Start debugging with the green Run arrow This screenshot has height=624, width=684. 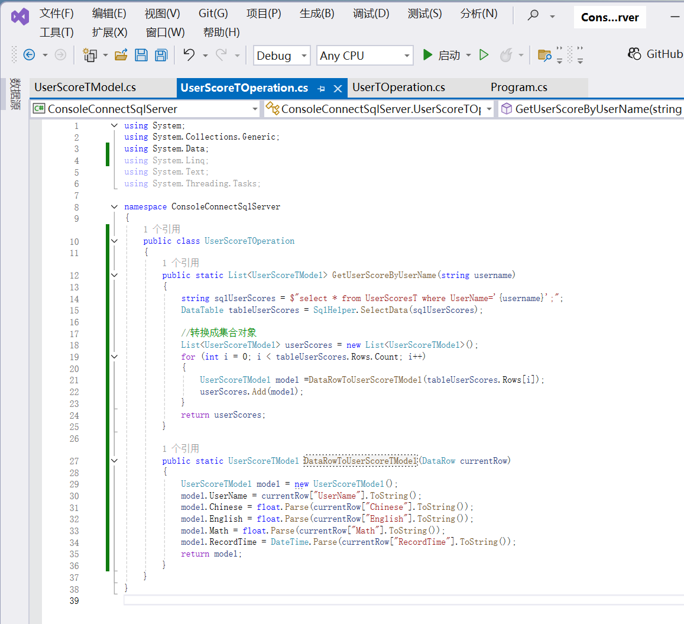point(427,55)
